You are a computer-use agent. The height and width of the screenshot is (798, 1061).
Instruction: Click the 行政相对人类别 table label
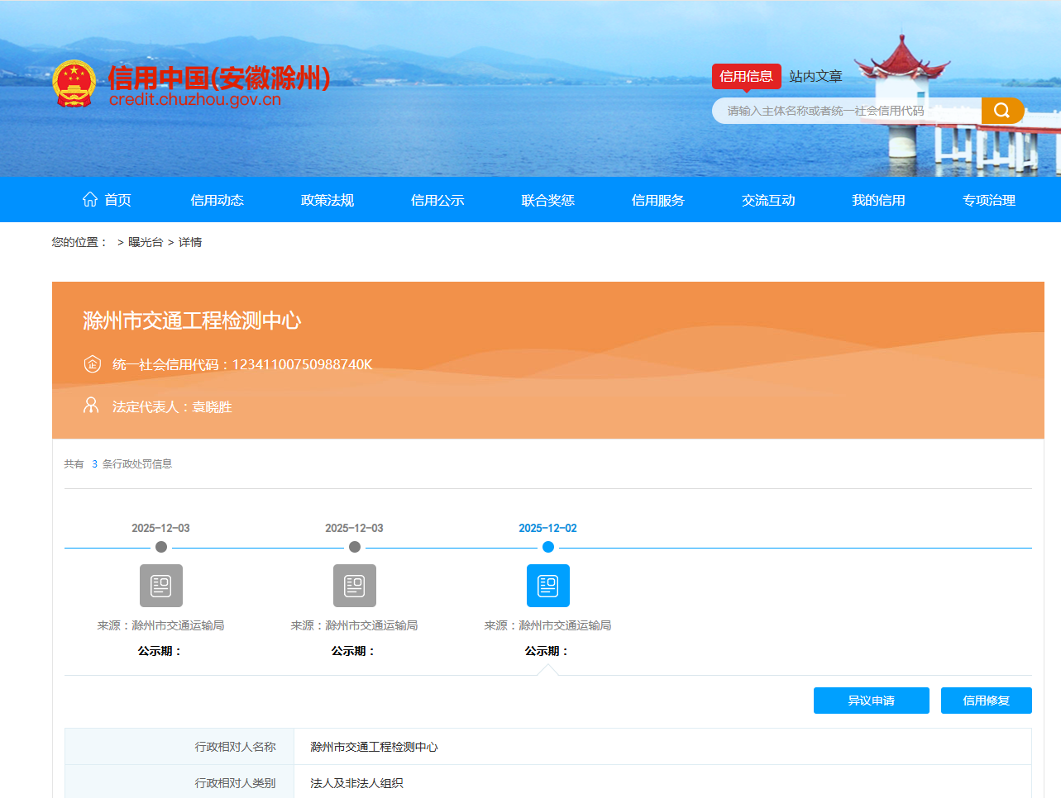pos(236,783)
